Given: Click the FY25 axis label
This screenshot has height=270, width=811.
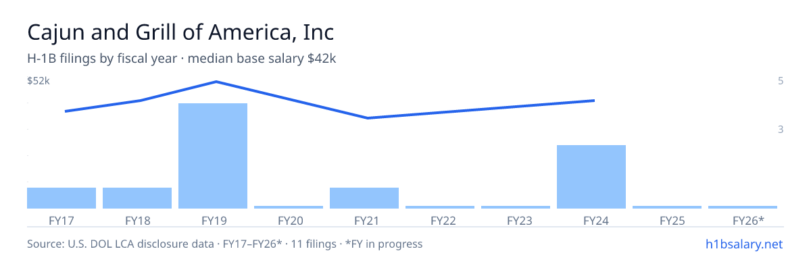Looking at the screenshot, I should pos(667,220).
